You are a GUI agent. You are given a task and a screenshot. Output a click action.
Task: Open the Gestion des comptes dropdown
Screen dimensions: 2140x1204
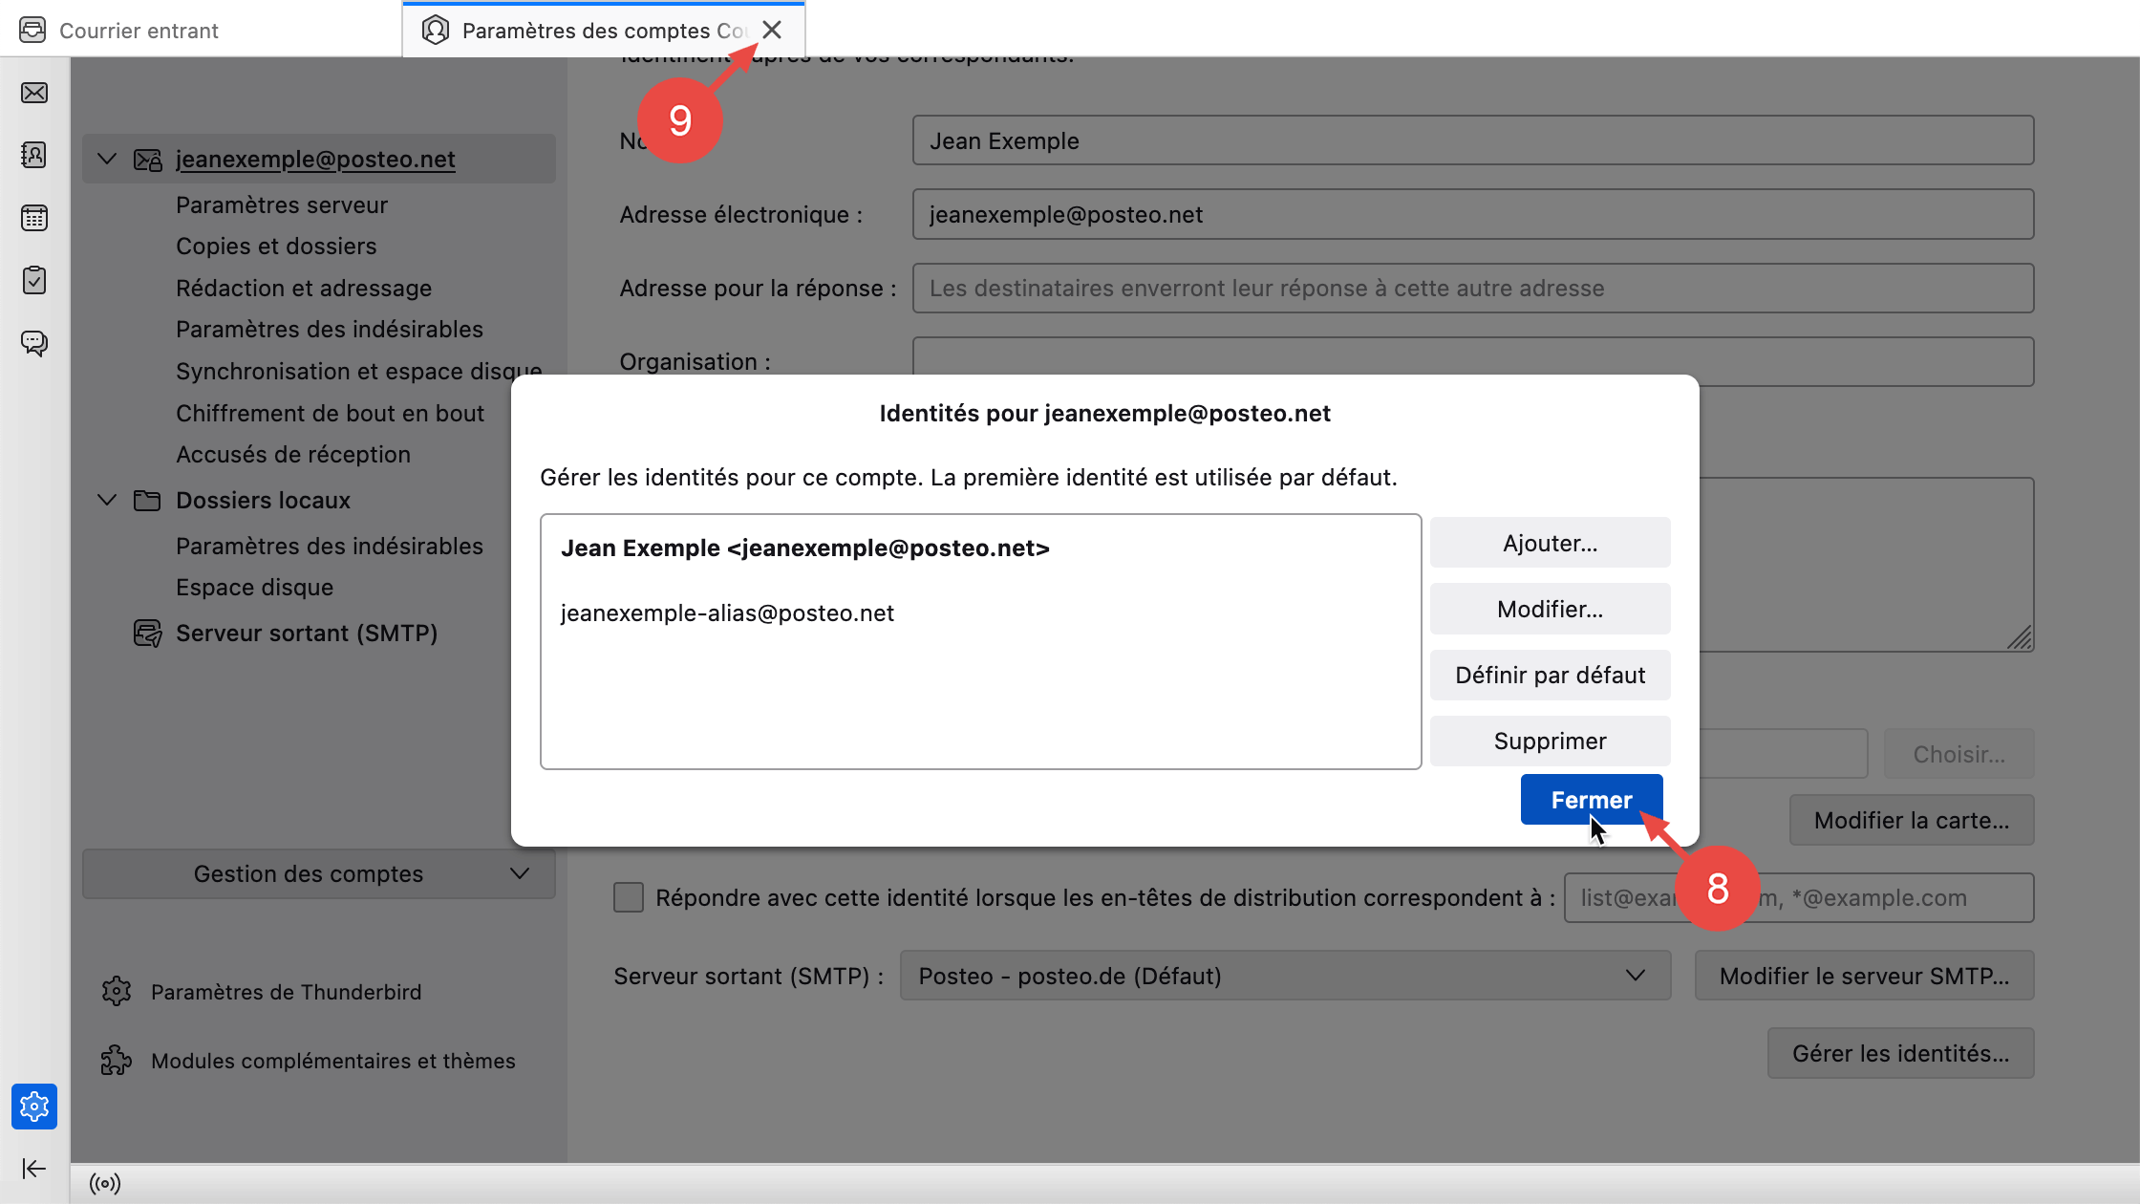pos(318,873)
